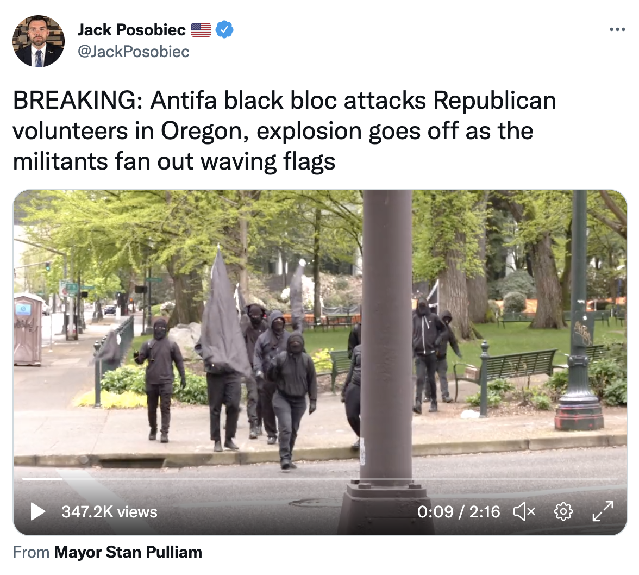The image size is (639, 575).
Task: Open the video settings gear
Action: coord(563,511)
